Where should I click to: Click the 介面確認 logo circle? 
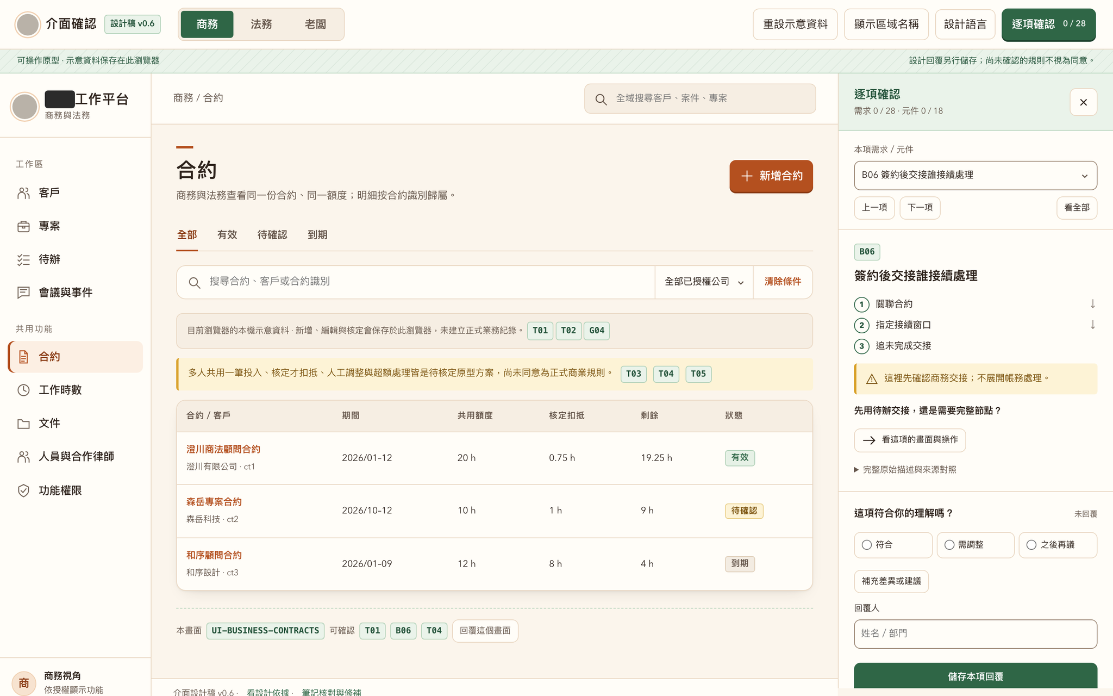[x=28, y=24]
